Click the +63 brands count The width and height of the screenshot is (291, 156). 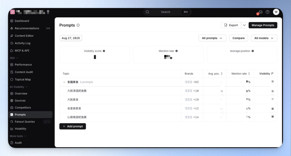[196, 82]
